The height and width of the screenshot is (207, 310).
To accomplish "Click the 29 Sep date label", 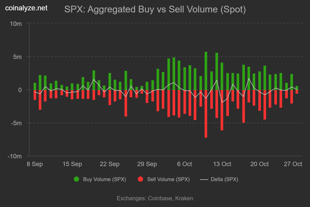I will 147,164.
